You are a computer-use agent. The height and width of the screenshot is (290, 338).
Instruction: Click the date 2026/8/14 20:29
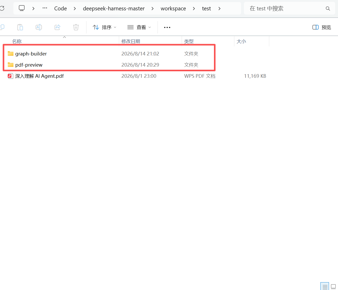coord(140,65)
